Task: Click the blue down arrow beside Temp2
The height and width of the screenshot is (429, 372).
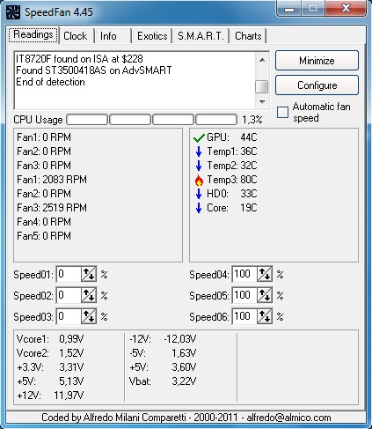Action: [199, 166]
